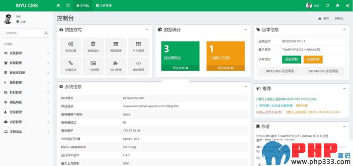Open settings gears icon at top right

pos(347,6)
